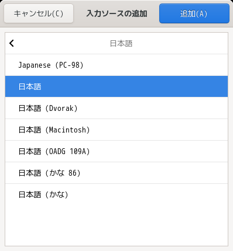Confirm with the blue 追加(A) button
The width and height of the screenshot is (233, 251).
tap(194, 13)
